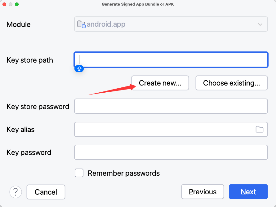Click the Create new... keystore button
This screenshot has width=276, height=207.
(160, 83)
